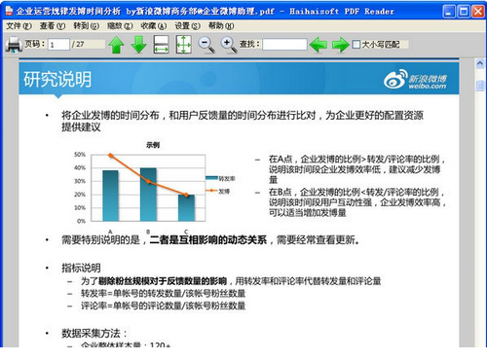The width and height of the screenshot is (487, 361).
Task: Click the weibo.com logo
Action: 415,80
